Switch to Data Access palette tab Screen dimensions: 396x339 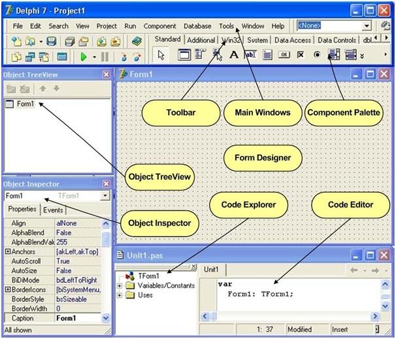click(x=293, y=40)
